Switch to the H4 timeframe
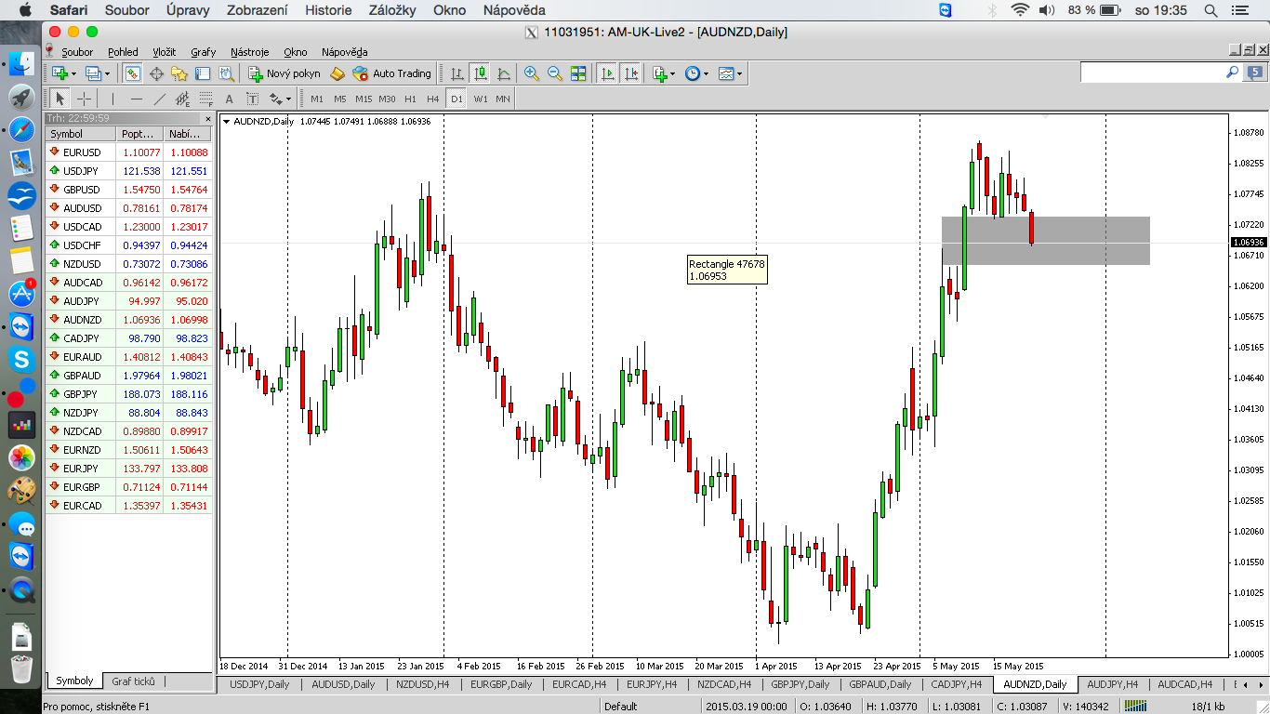This screenshot has width=1270, height=714. 432,99
